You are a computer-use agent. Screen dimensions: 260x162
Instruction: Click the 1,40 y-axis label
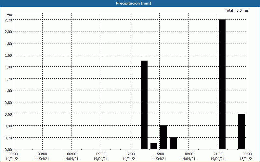[x=8, y=67]
